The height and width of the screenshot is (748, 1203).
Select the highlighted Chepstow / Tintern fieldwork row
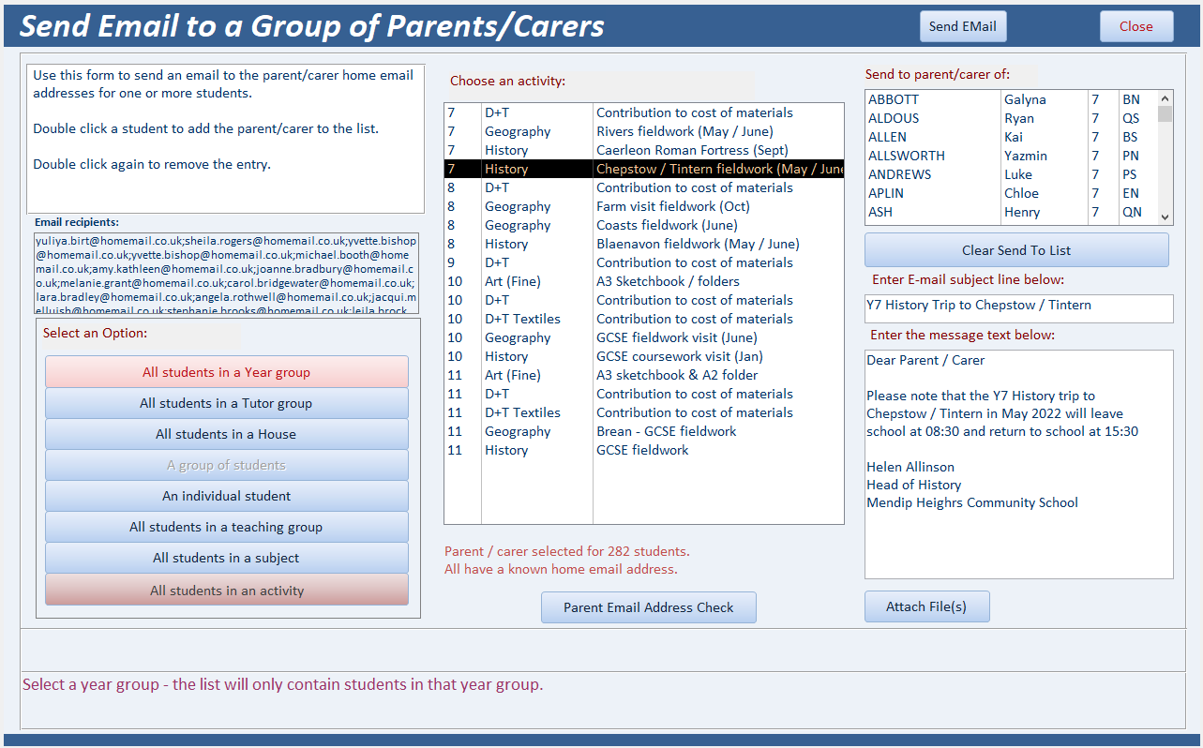644,169
